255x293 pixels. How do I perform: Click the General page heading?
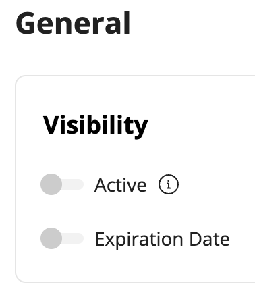(x=73, y=23)
